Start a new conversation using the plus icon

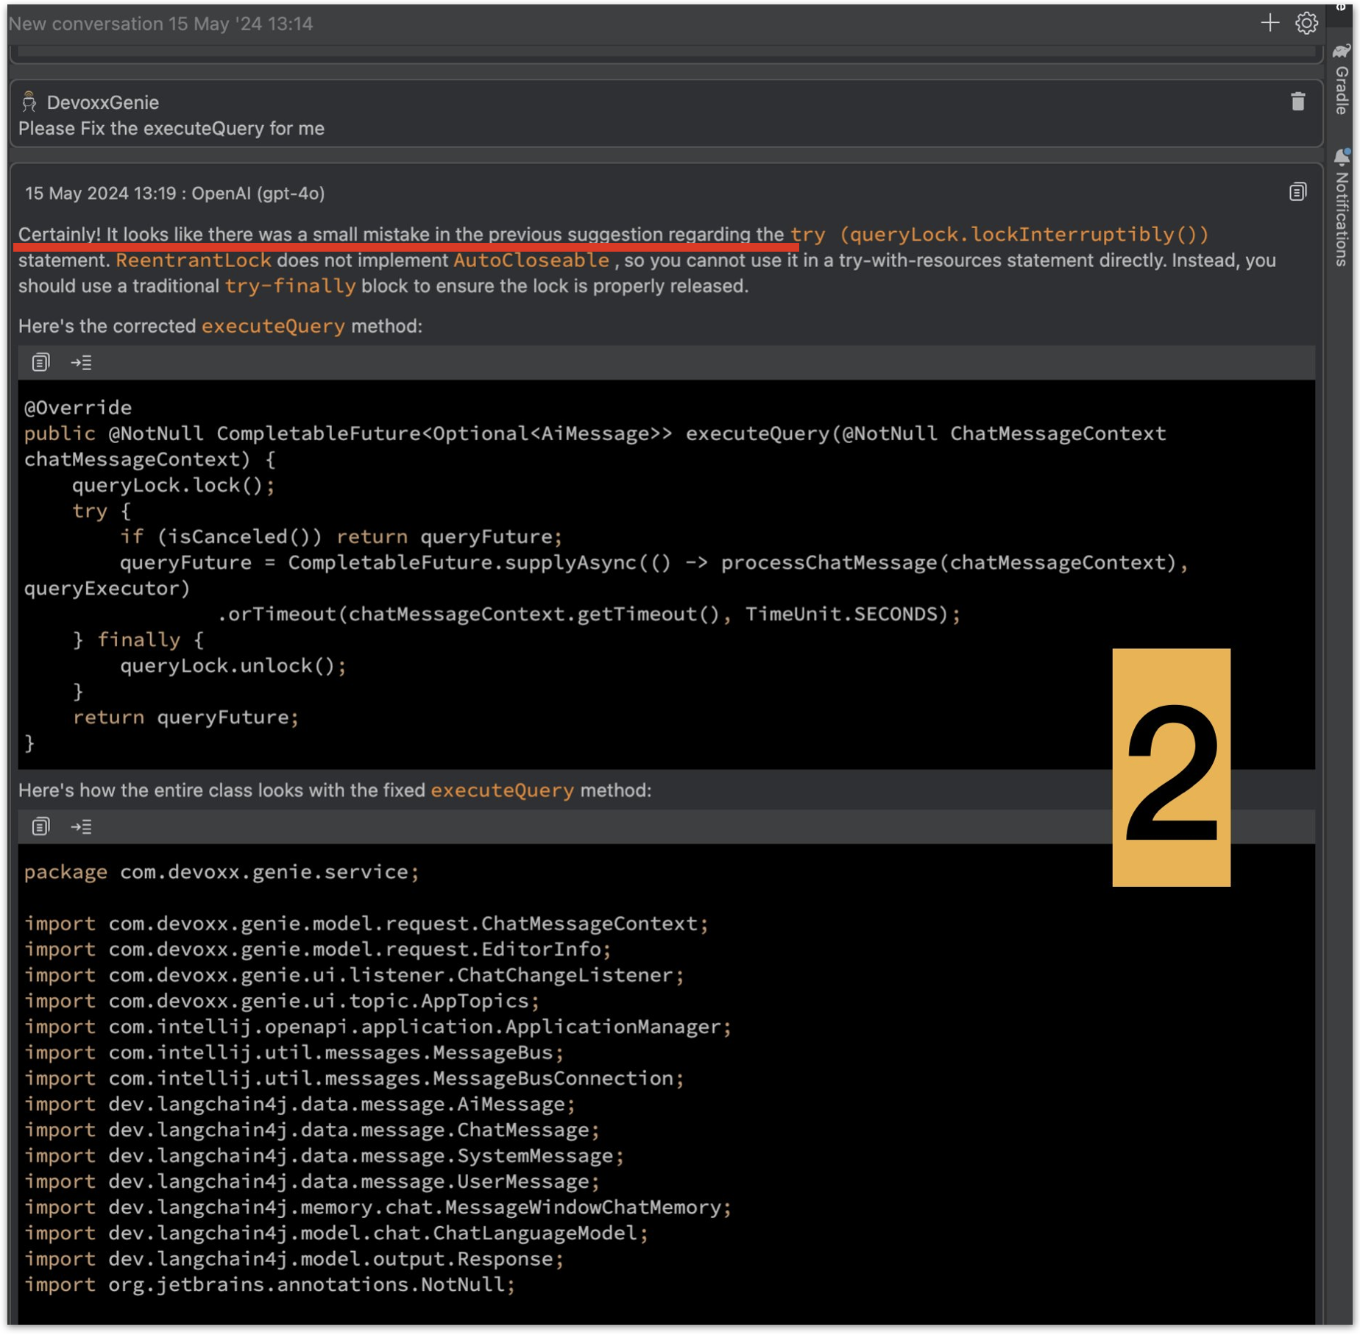coord(1269,23)
